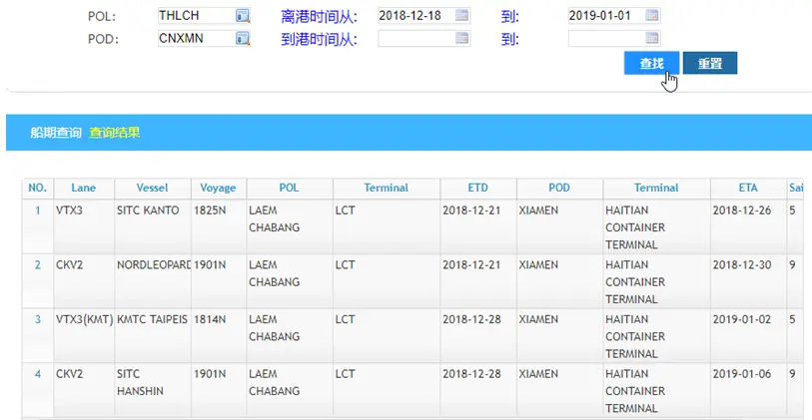
Task: Open the POD port lookup icon
Action: (x=243, y=38)
